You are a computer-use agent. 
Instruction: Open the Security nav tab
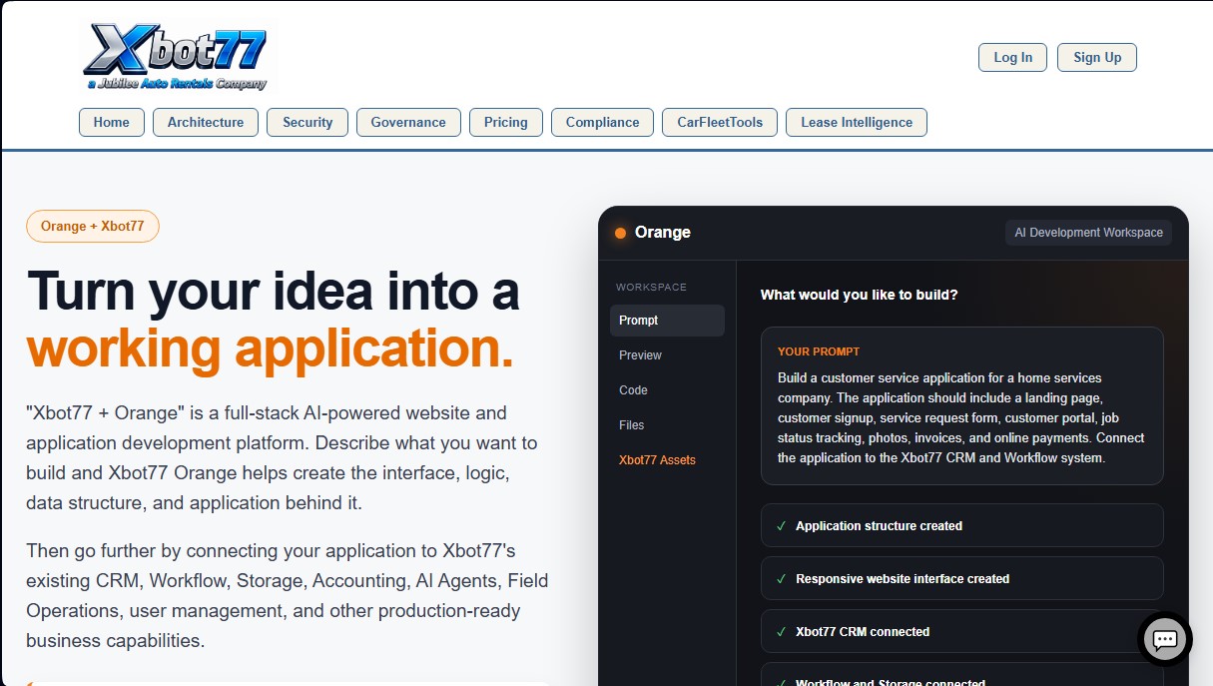(x=307, y=122)
